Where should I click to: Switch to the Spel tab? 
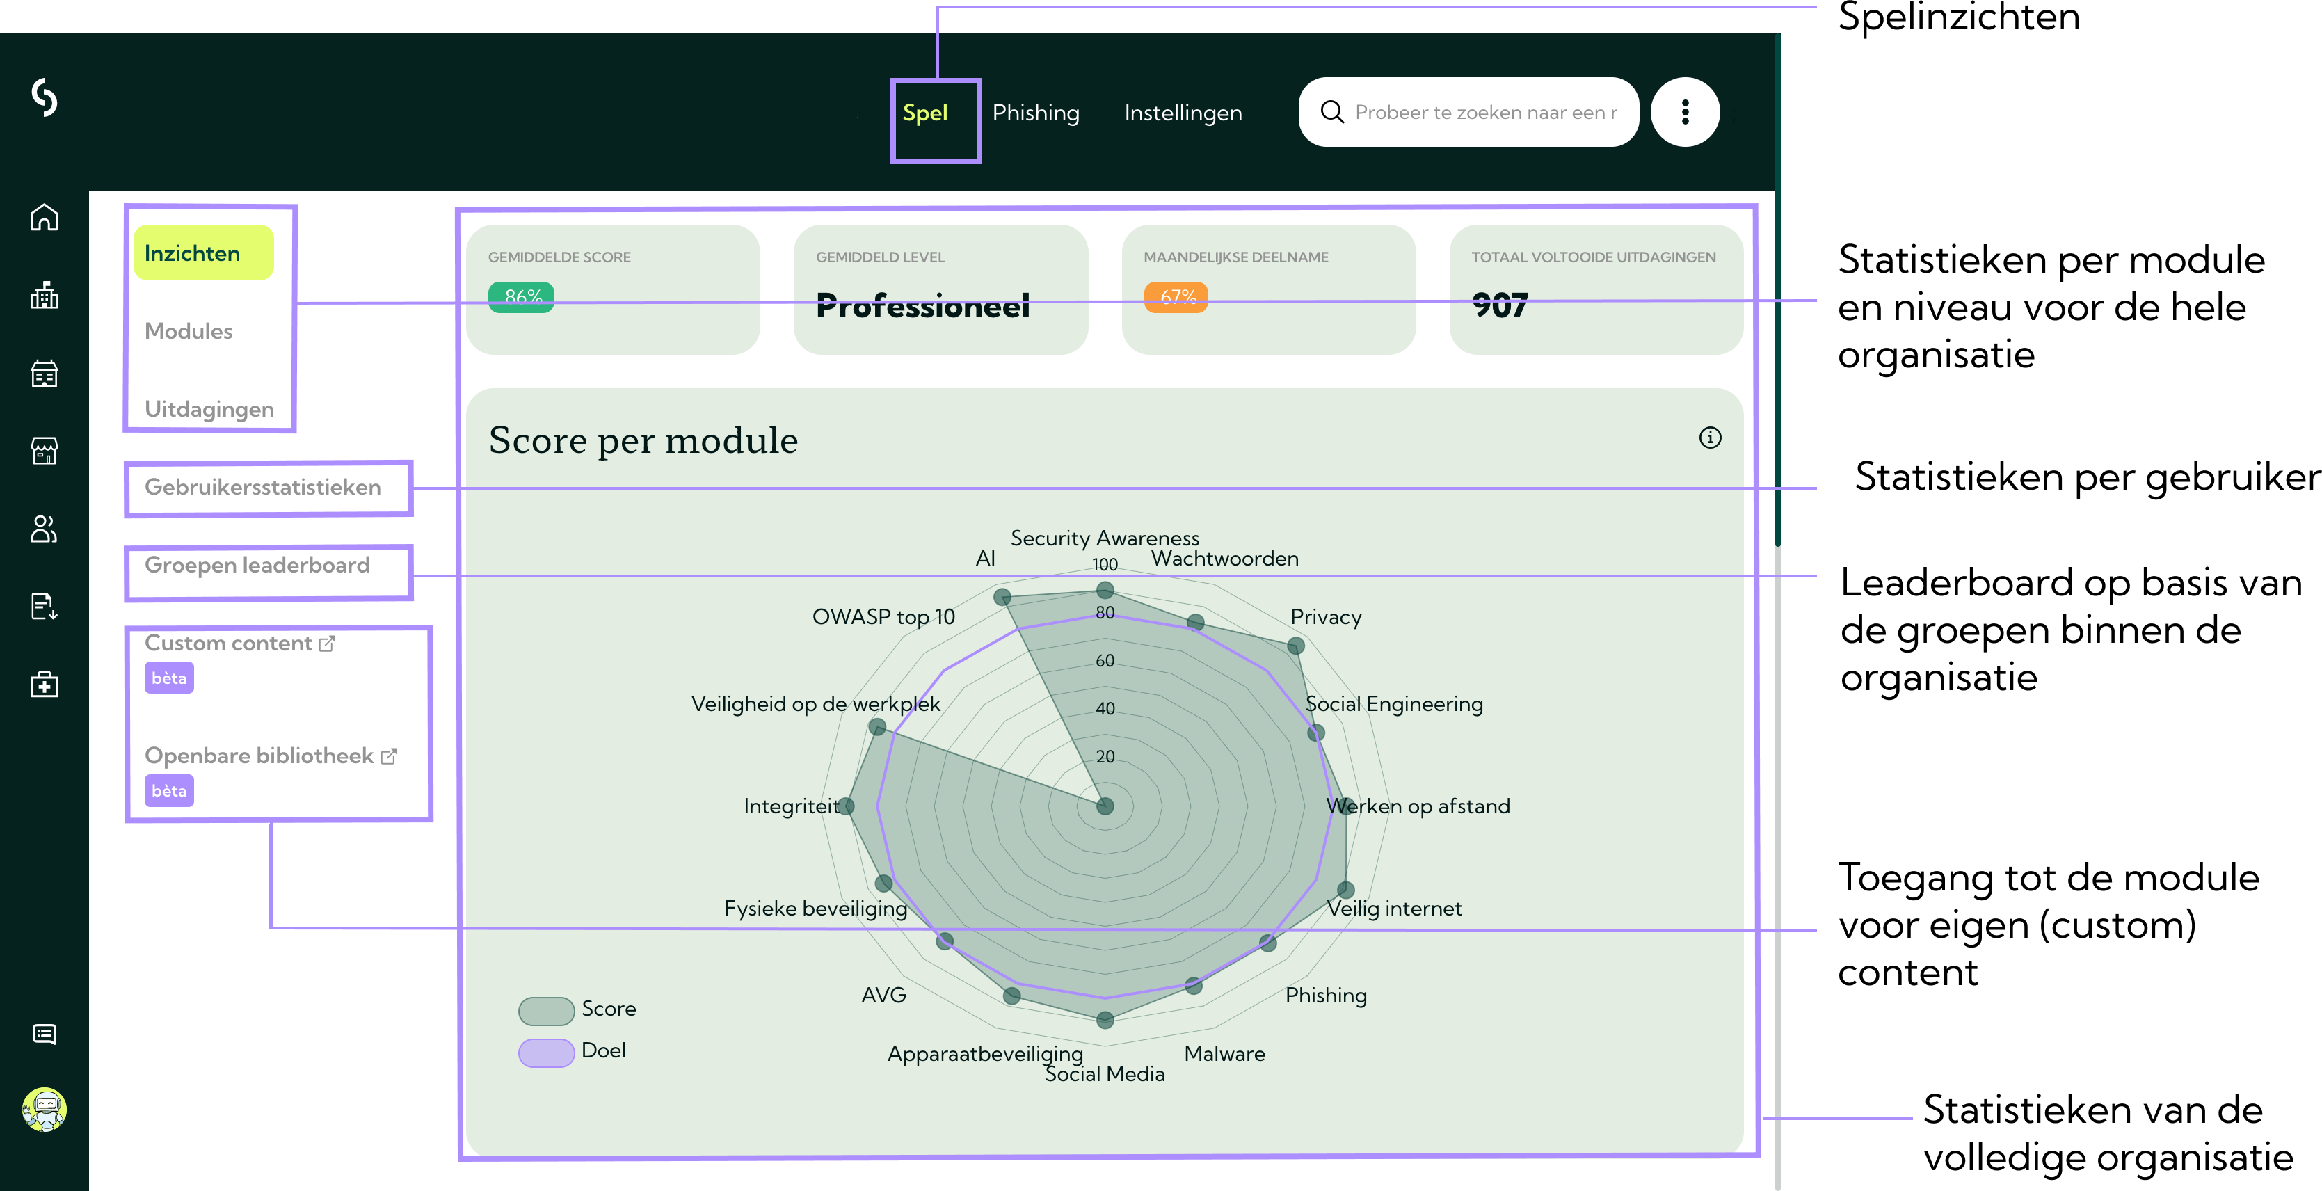click(924, 113)
